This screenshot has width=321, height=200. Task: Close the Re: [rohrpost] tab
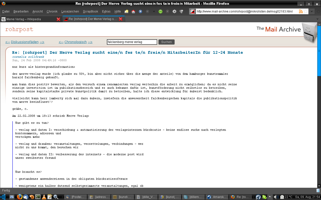tap(121, 19)
